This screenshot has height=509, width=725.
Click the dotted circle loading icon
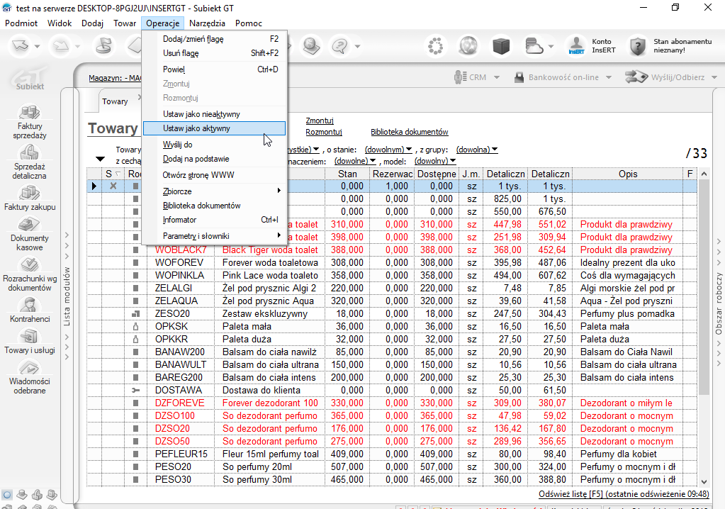point(435,46)
